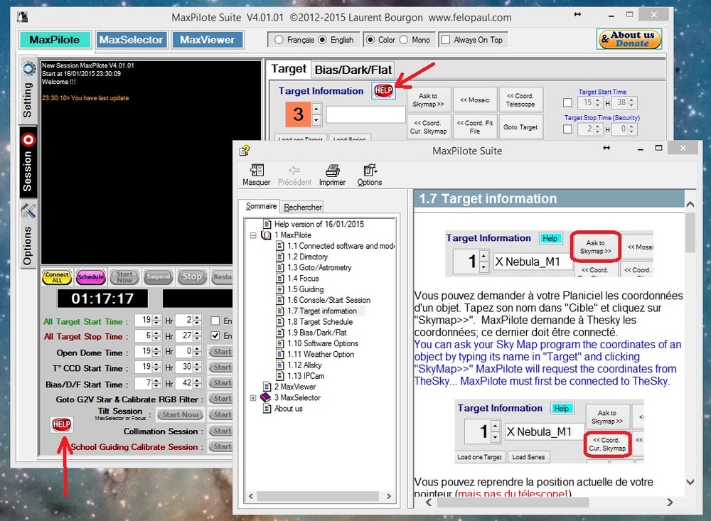Click the yellow Connect ALL button
Screen dimensions: 711x521
click(57, 276)
